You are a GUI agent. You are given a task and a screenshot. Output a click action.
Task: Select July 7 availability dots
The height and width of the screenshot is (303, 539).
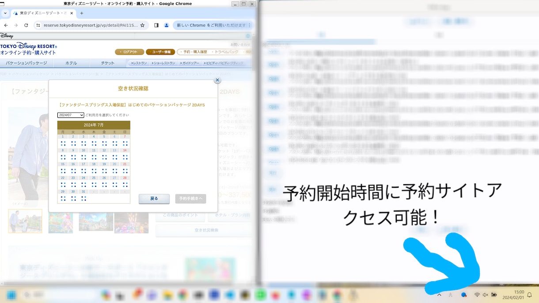(125, 144)
